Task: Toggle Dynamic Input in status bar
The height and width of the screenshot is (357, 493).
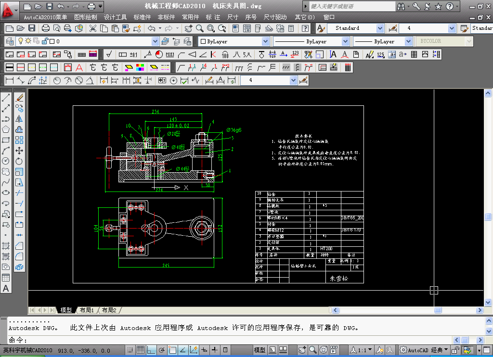Action: pos(204,350)
